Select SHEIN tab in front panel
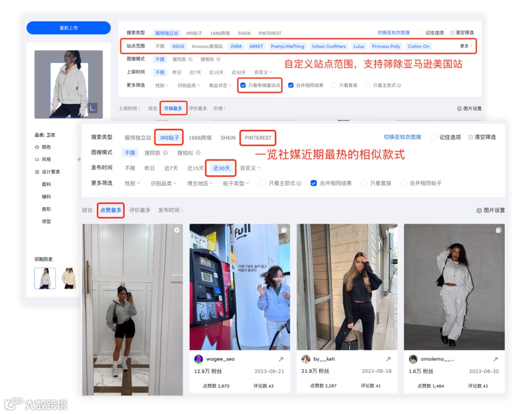The width and height of the screenshot is (518, 414). pos(228,138)
